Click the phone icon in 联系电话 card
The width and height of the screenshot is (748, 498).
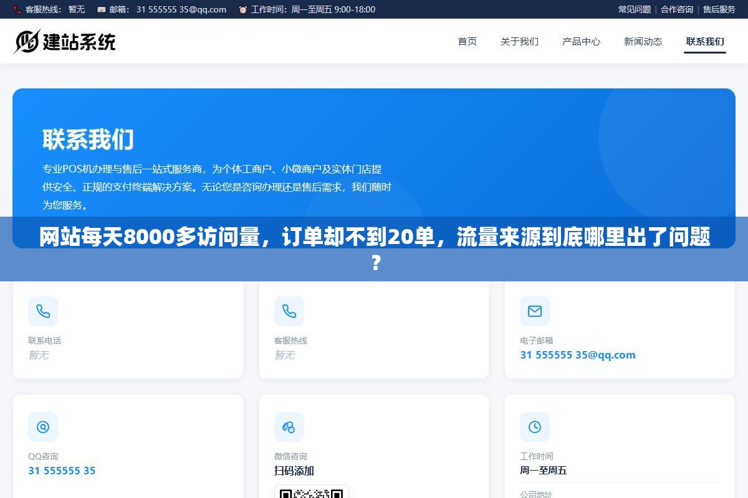click(x=43, y=311)
